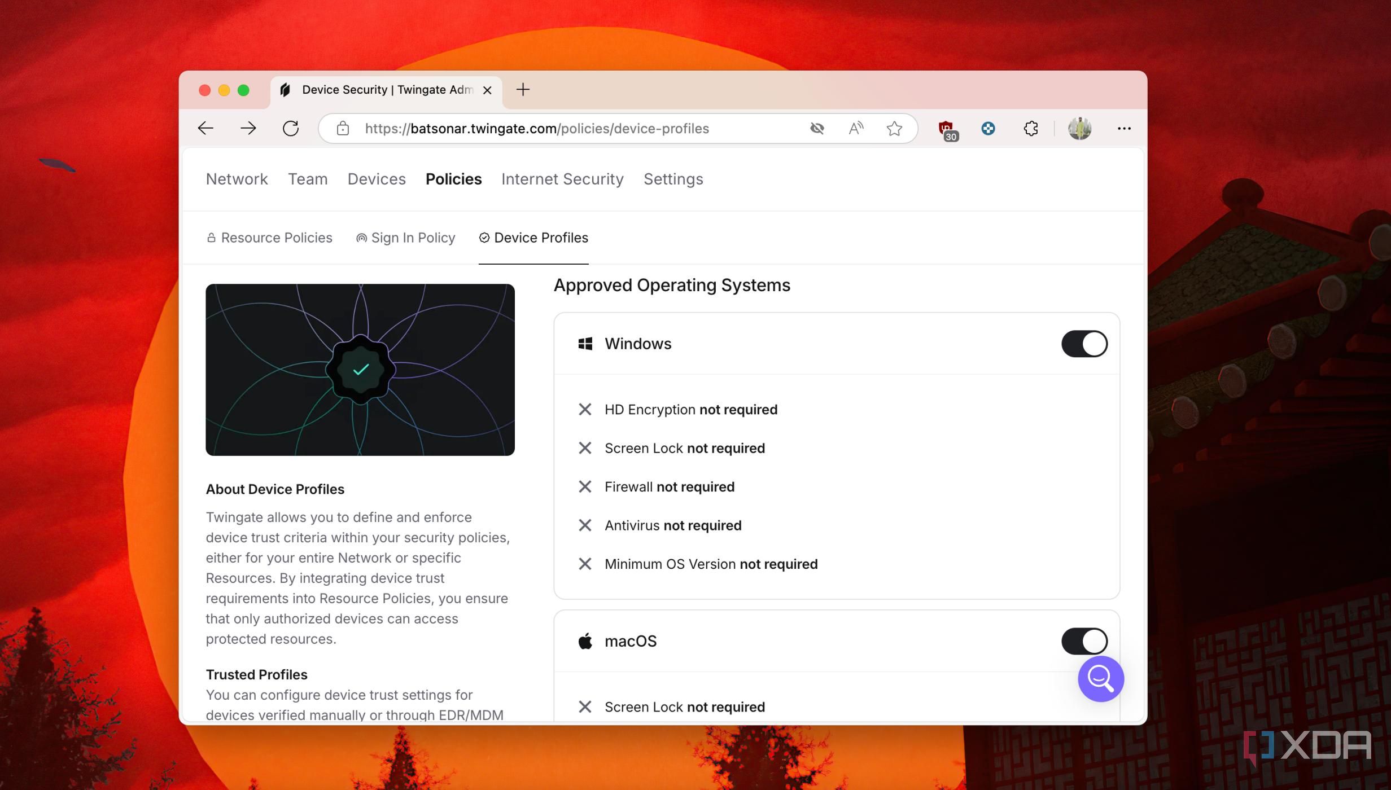Click the browser back arrow

tap(205, 128)
